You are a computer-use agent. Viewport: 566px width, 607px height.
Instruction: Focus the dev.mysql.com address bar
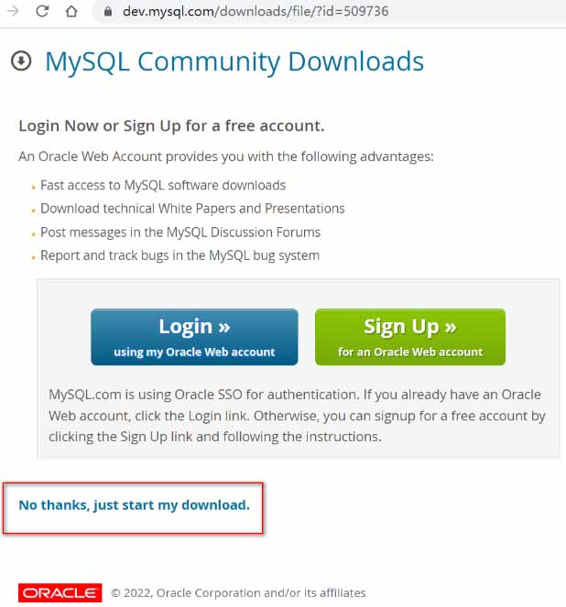tap(275, 13)
